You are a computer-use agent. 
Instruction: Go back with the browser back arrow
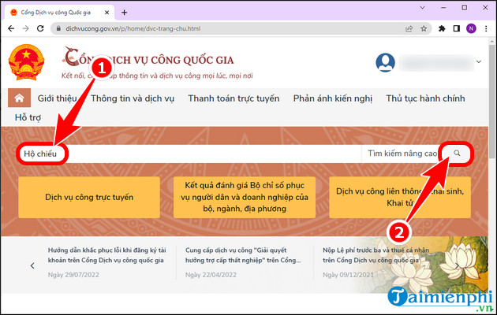(x=9, y=28)
